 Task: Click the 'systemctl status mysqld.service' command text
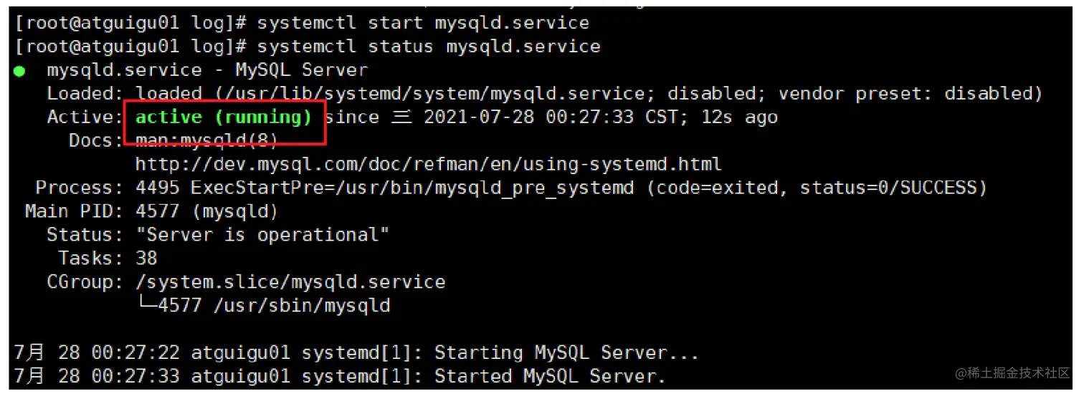coord(429,47)
